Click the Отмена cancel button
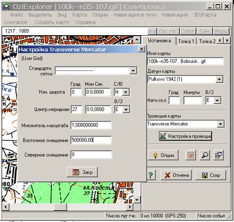The width and height of the screenshot is (234, 222). tap(176, 175)
